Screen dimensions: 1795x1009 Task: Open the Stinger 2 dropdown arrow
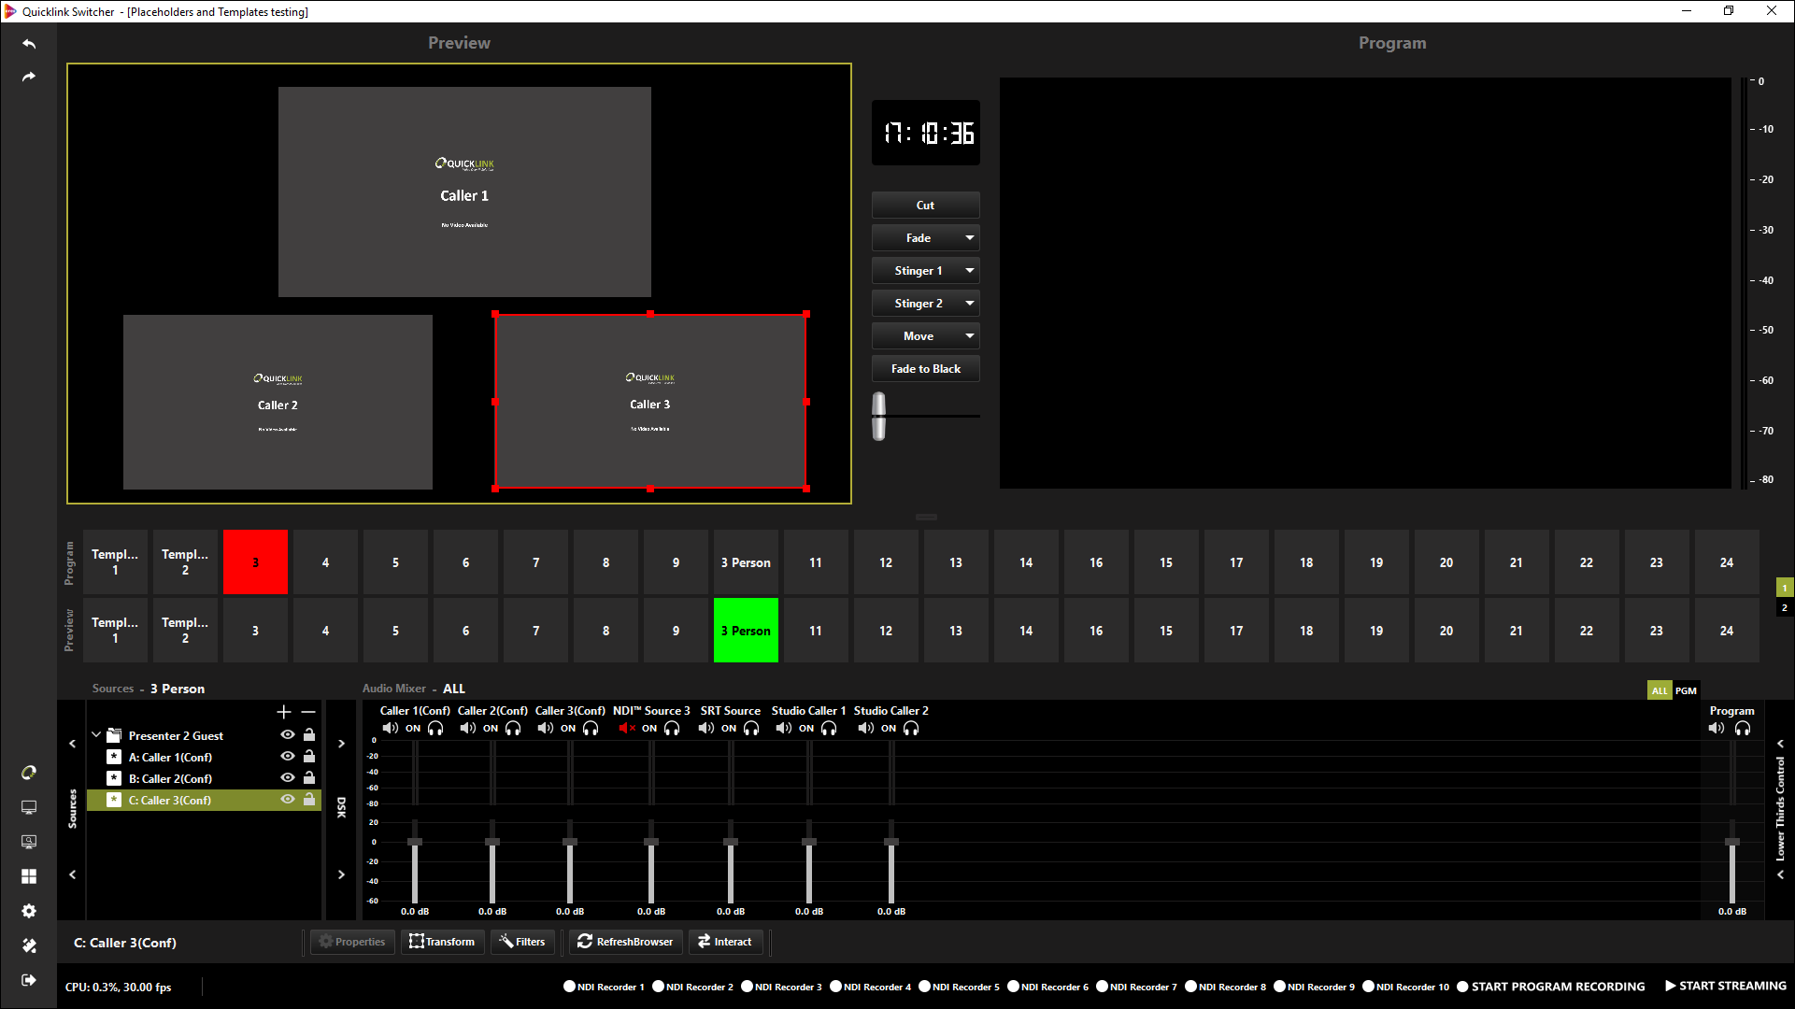click(x=970, y=304)
